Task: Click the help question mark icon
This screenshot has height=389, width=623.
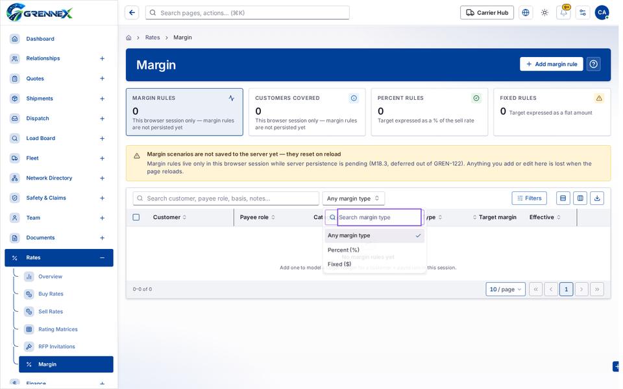Action: pos(594,64)
